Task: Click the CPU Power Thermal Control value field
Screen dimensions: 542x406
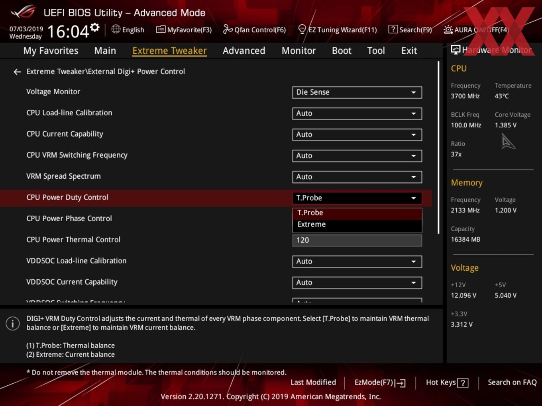Action: 357,240
